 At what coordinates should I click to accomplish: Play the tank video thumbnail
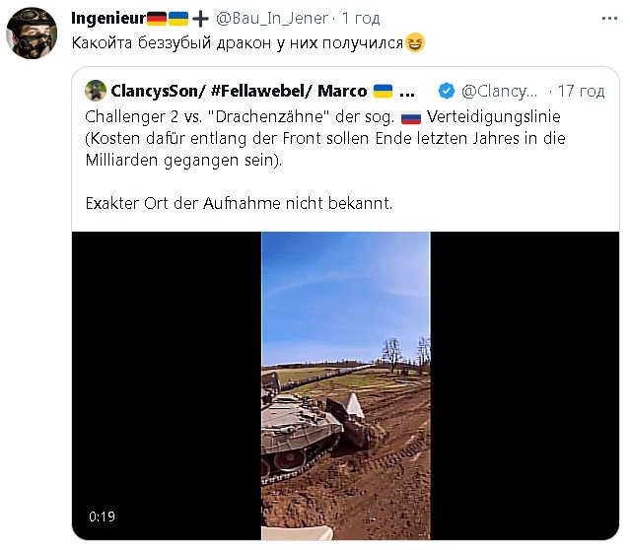click(345, 384)
